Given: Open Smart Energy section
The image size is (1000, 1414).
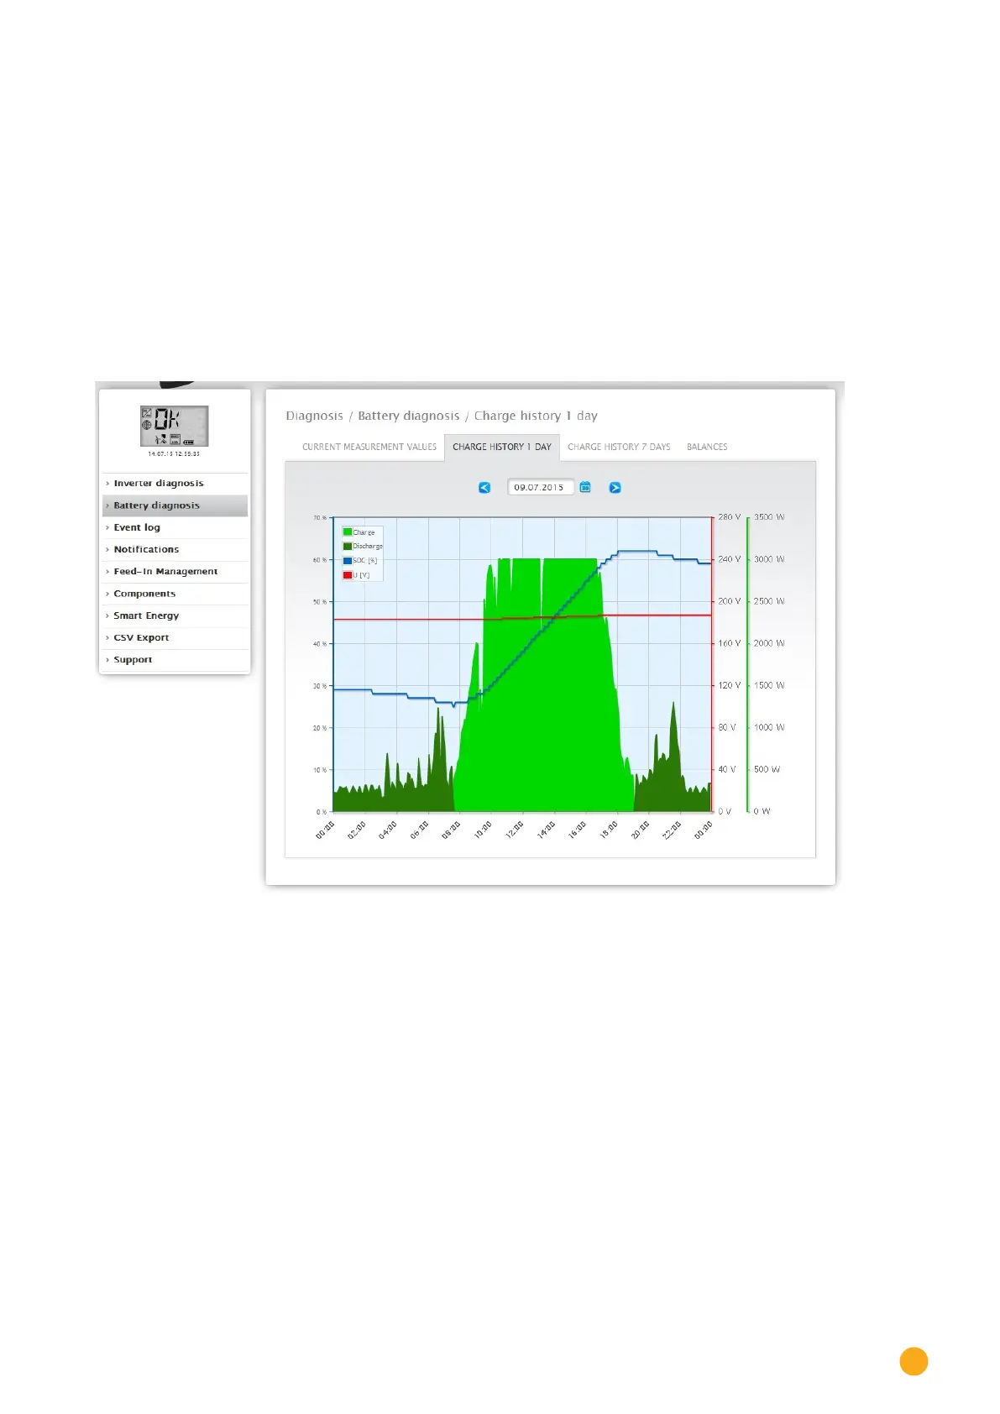Looking at the screenshot, I should 175,615.
